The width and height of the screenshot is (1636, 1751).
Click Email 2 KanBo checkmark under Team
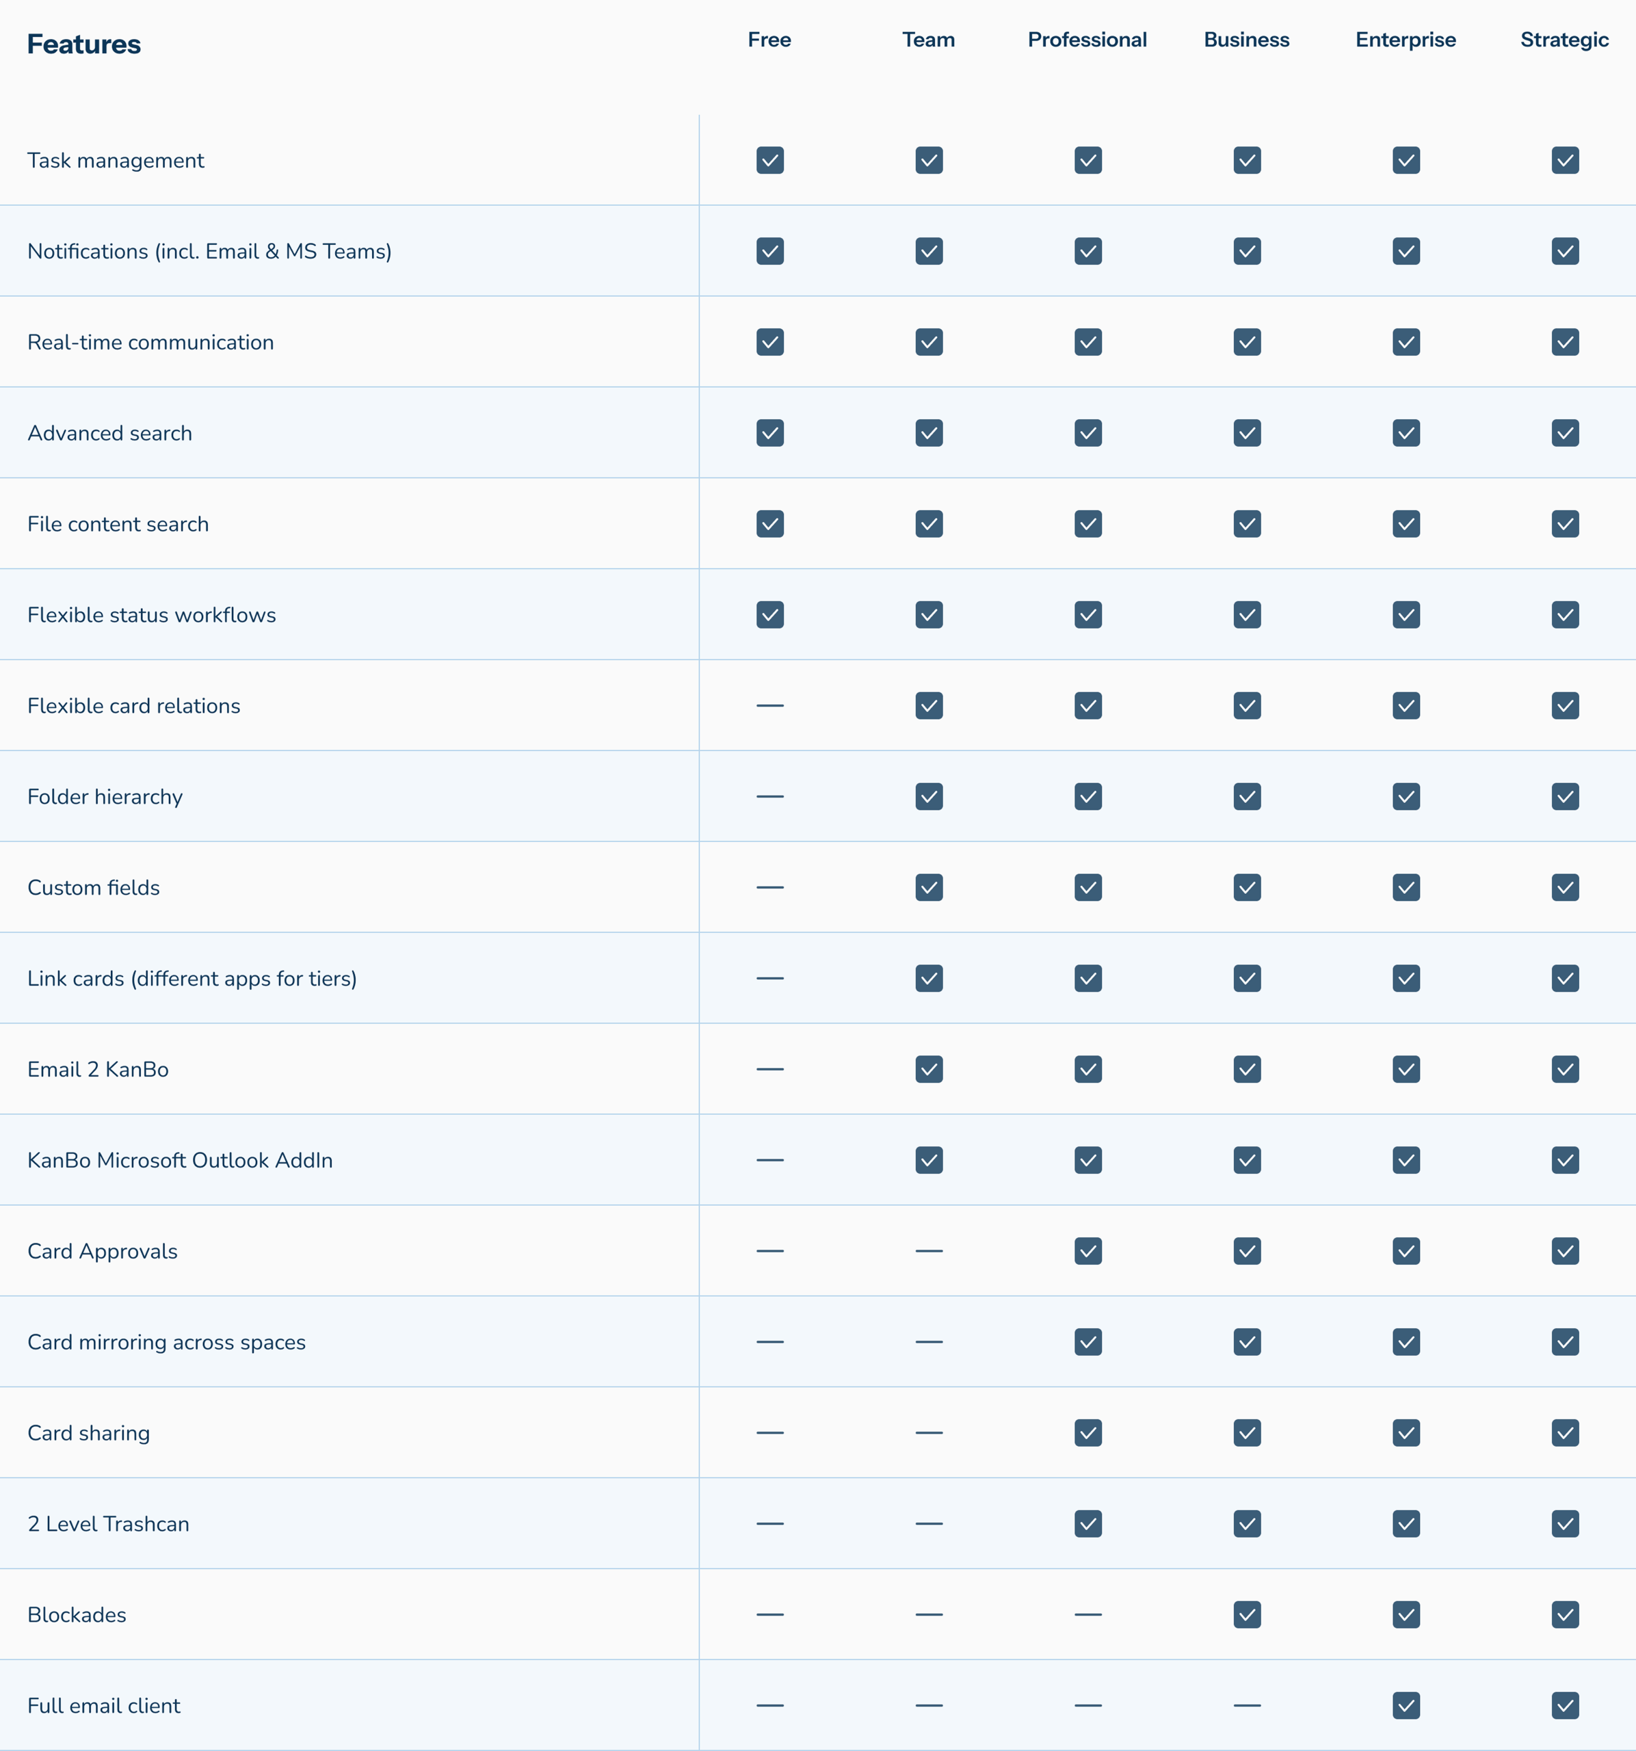(929, 1069)
